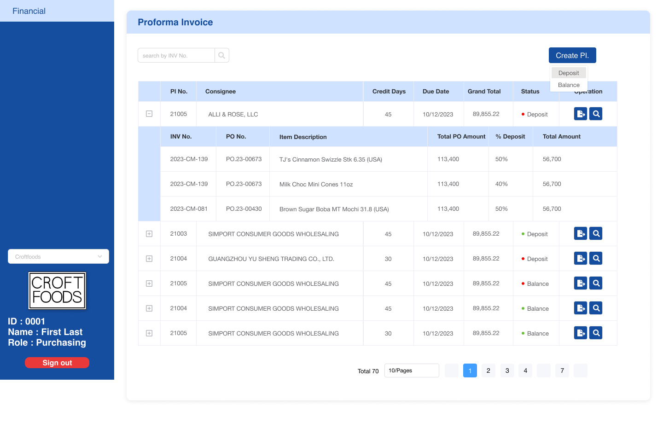Click the magnifier search icon beside INV search box
This screenshot has height=434, width=663.
point(222,55)
